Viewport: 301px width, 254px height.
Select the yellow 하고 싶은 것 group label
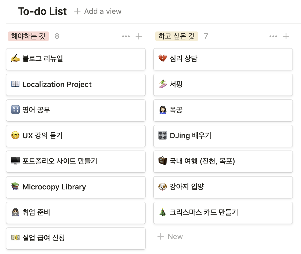[177, 36]
